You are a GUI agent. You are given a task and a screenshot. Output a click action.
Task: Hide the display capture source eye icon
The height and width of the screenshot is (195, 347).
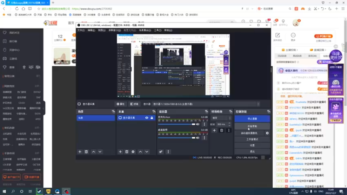147,118
